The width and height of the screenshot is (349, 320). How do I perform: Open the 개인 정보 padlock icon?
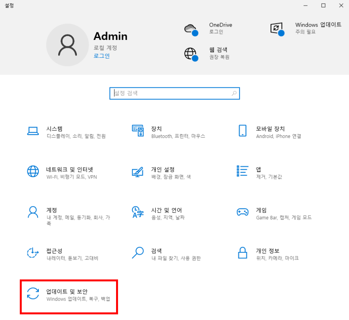point(242,253)
